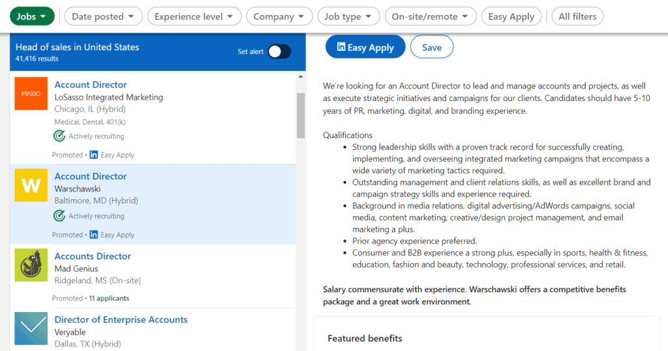Image resolution: width=668 pixels, height=351 pixels.
Task: Click Mad Genius company name
Action: [x=76, y=268]
